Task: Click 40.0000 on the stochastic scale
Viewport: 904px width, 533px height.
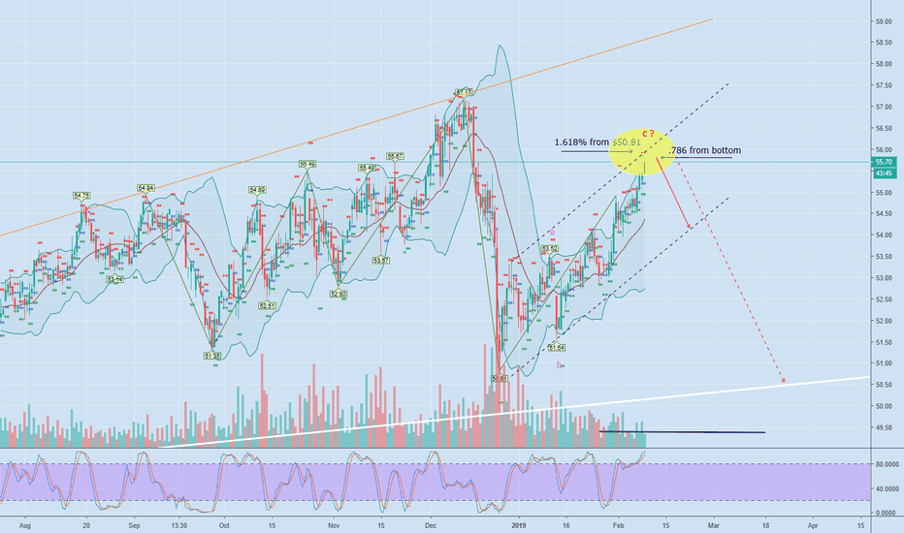Action: (888, 488)
